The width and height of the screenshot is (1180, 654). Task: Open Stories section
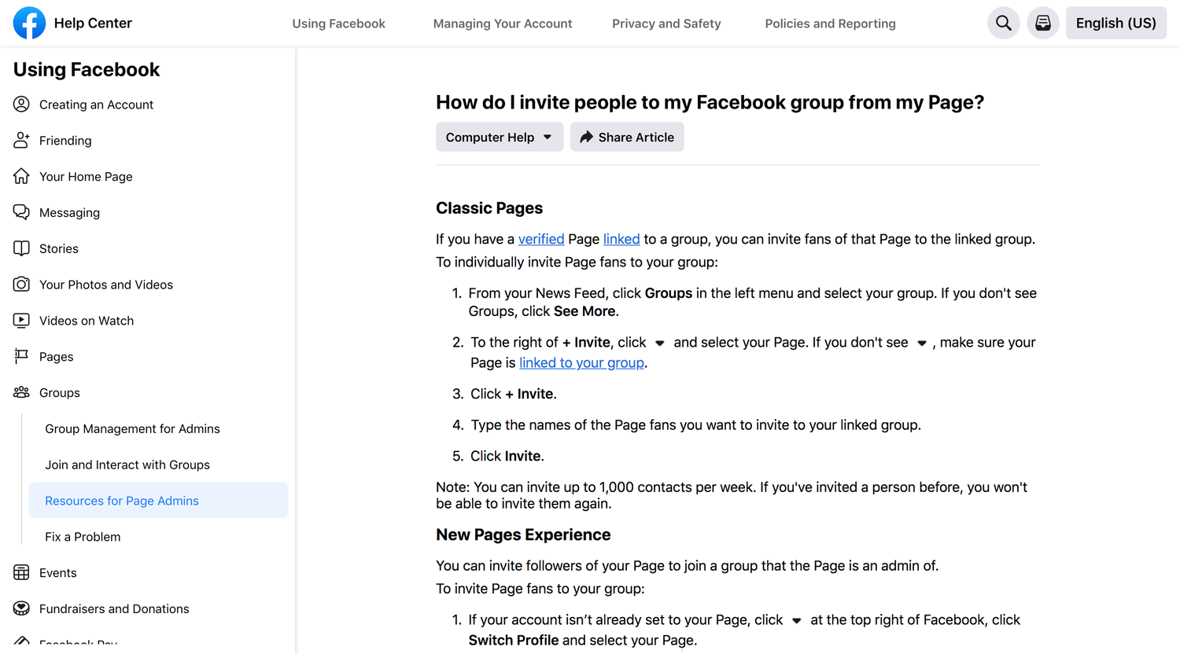coord(58,248)
